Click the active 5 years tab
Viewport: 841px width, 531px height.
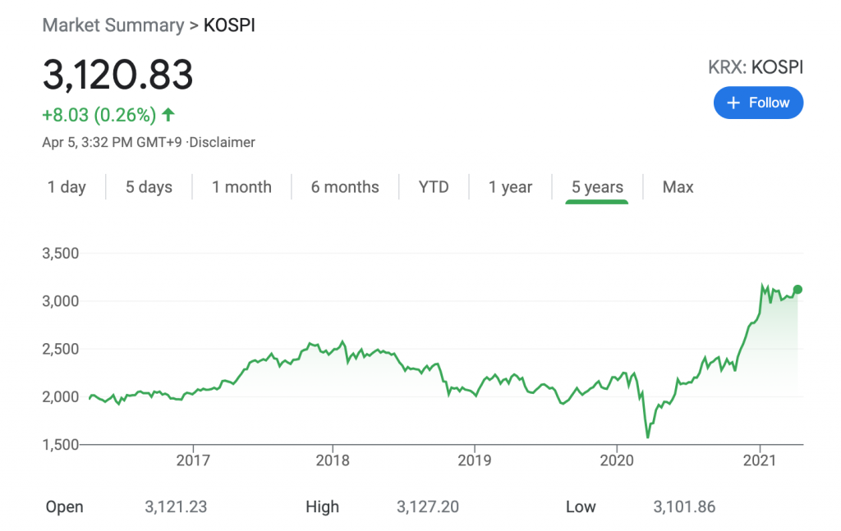click(597, 187)
